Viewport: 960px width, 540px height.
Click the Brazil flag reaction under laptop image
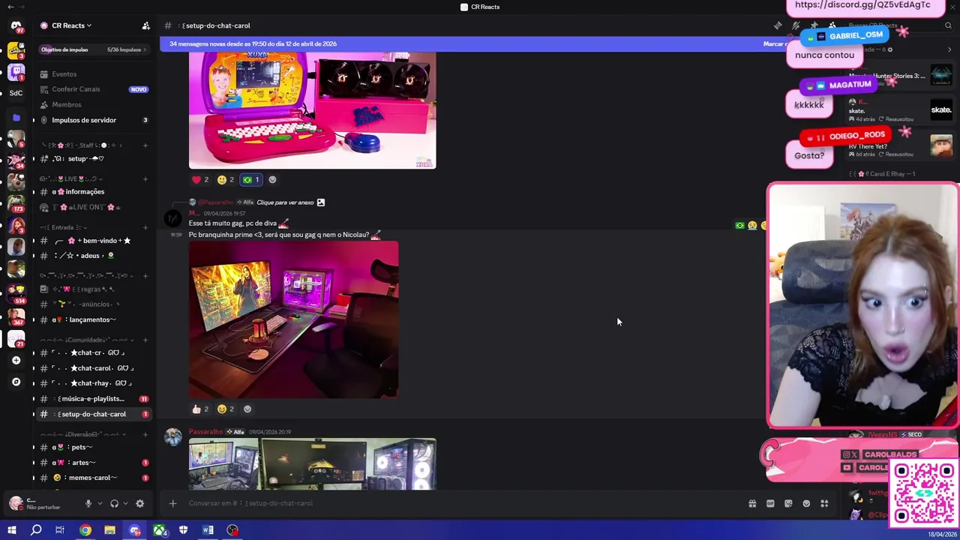point(250,179)
